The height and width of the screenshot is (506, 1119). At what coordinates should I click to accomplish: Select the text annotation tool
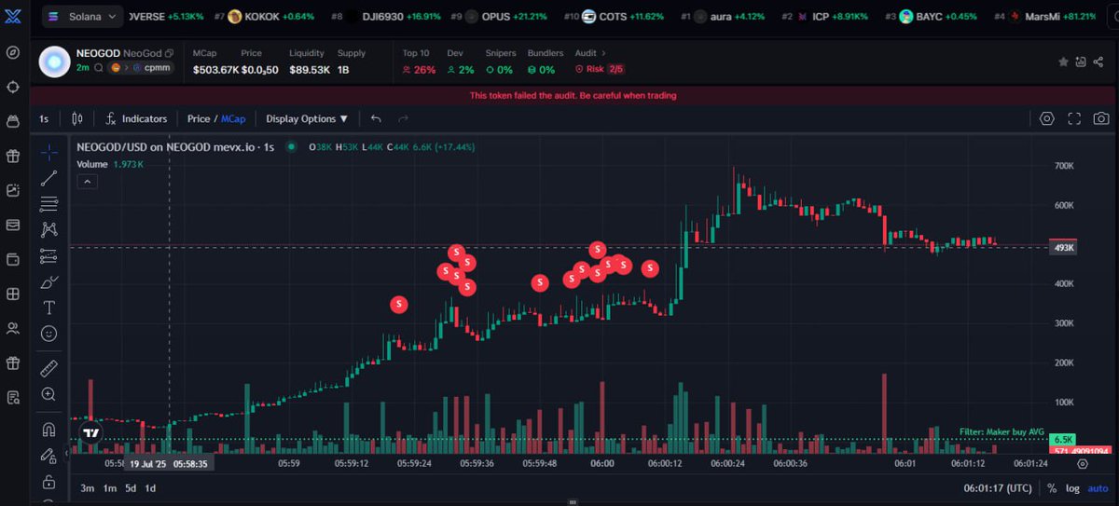click(x=49, y=308)
